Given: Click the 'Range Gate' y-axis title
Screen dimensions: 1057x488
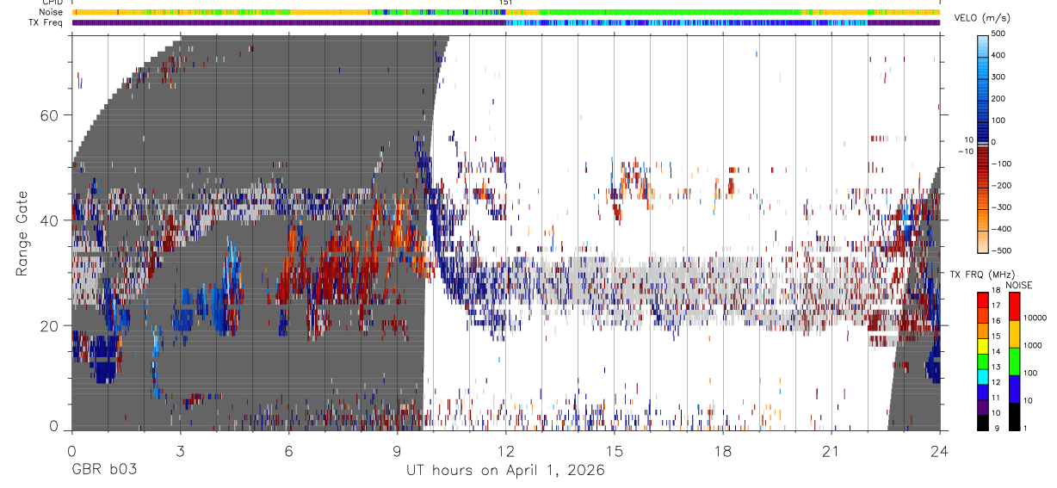Looking at the screenshot, I should point(22,234).
